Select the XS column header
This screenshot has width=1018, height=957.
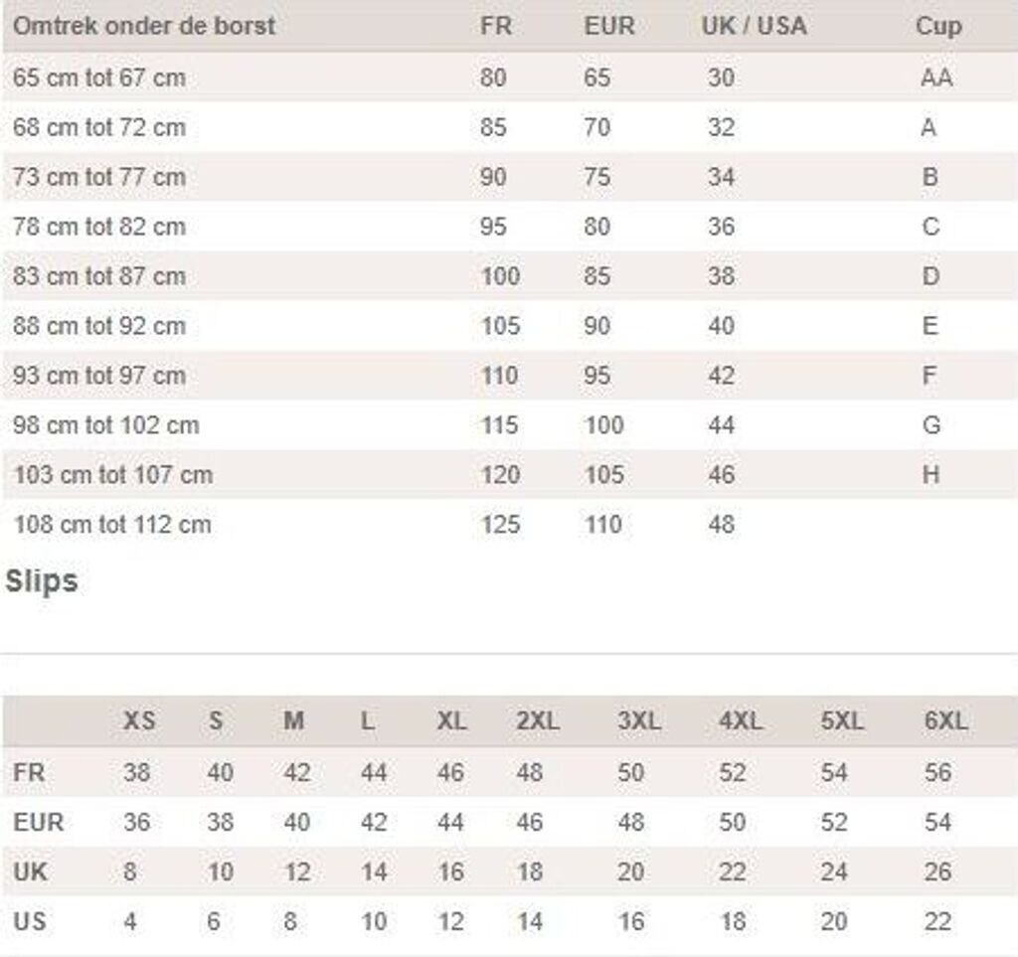click(x=139, y=721)
